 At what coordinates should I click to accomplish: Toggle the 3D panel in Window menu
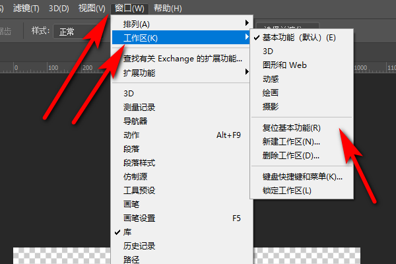[181, 94]
